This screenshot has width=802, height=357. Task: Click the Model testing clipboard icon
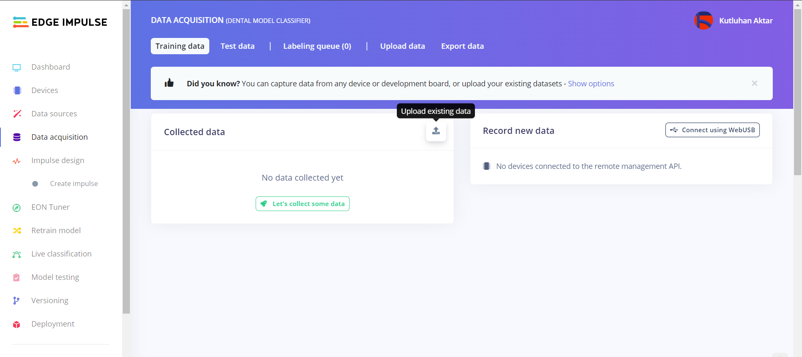point(16,277)
